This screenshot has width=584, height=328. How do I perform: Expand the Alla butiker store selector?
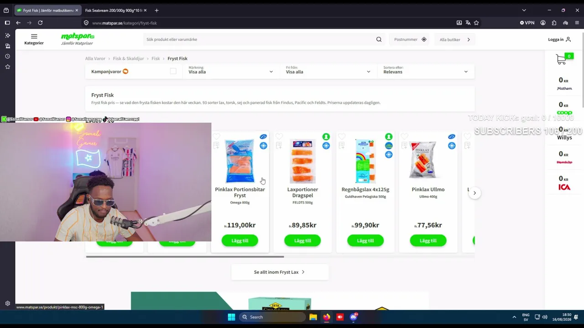point(454,40)
